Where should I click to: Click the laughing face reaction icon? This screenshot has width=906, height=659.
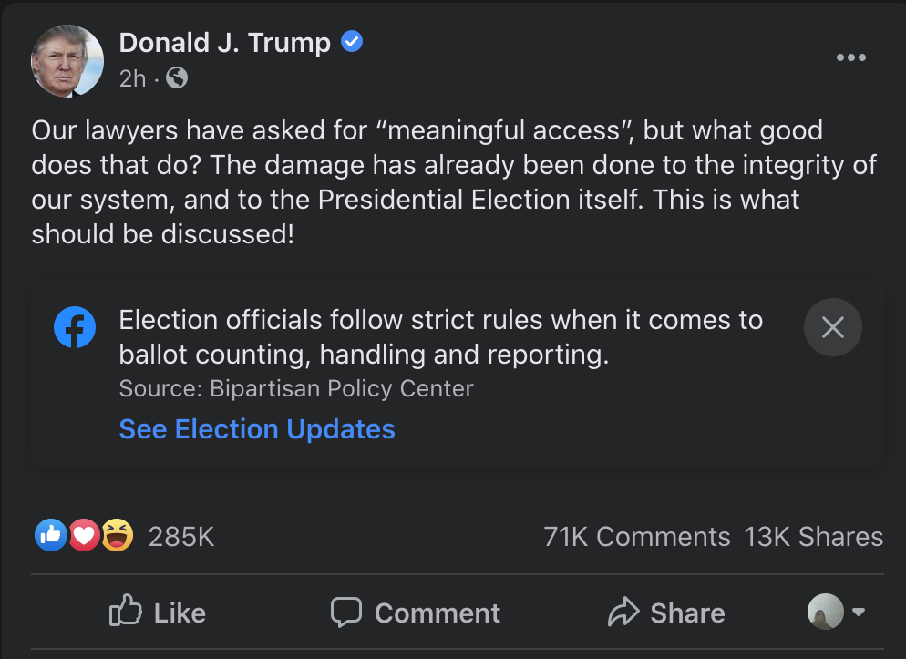click(118, 535)
